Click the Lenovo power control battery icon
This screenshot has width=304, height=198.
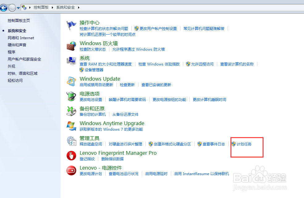coord(71,171)
